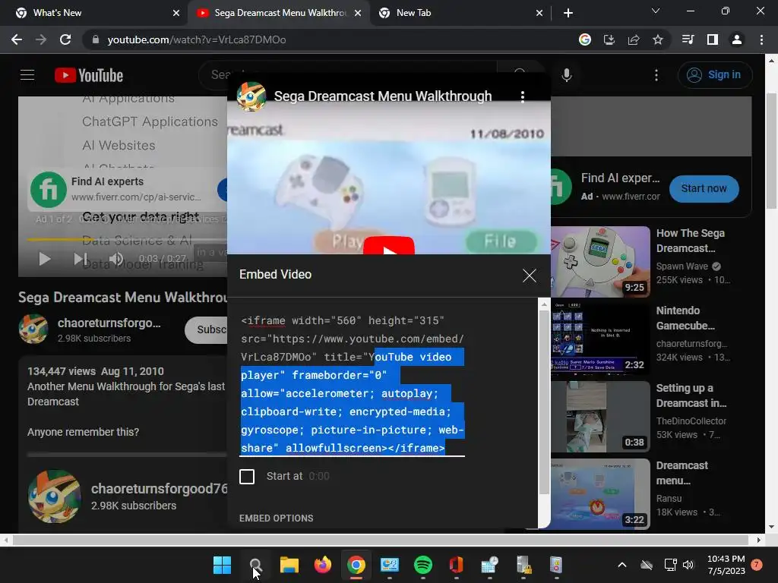The height and width of the screenshot is (583, 778).
Task: Mute the main video player volume
Action: [116, 259]
